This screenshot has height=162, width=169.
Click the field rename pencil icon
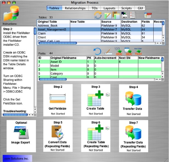tap(108, 52)
